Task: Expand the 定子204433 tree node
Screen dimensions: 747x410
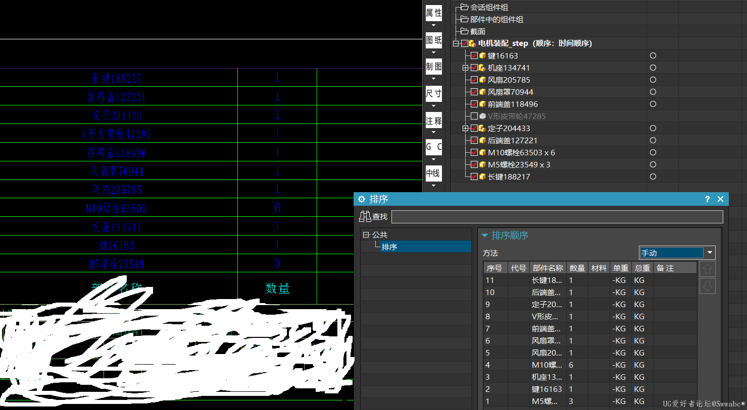Action: click(x=466, y=128)
